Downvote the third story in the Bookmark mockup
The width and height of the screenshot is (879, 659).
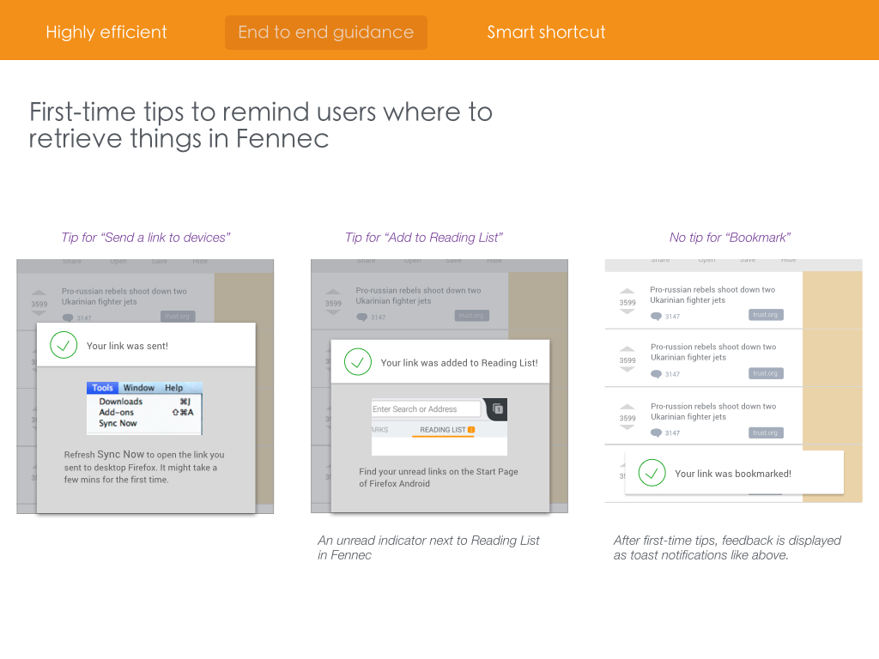(627, 427)
